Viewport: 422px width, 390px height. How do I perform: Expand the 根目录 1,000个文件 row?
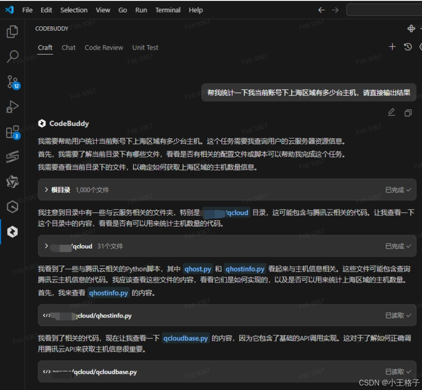227,190
